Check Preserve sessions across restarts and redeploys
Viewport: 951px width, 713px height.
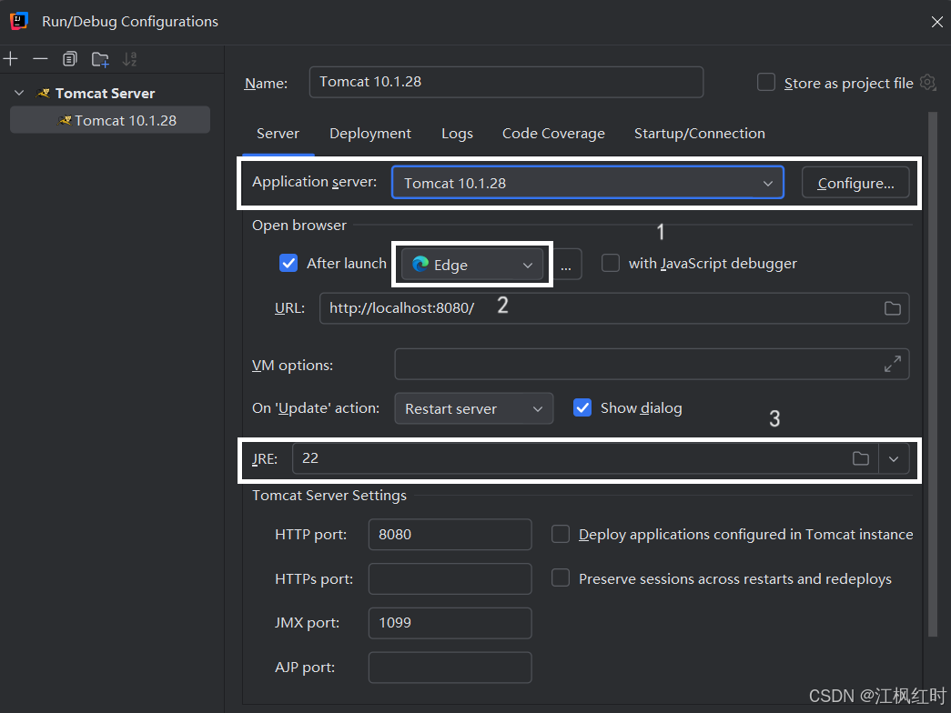point(561,578)
